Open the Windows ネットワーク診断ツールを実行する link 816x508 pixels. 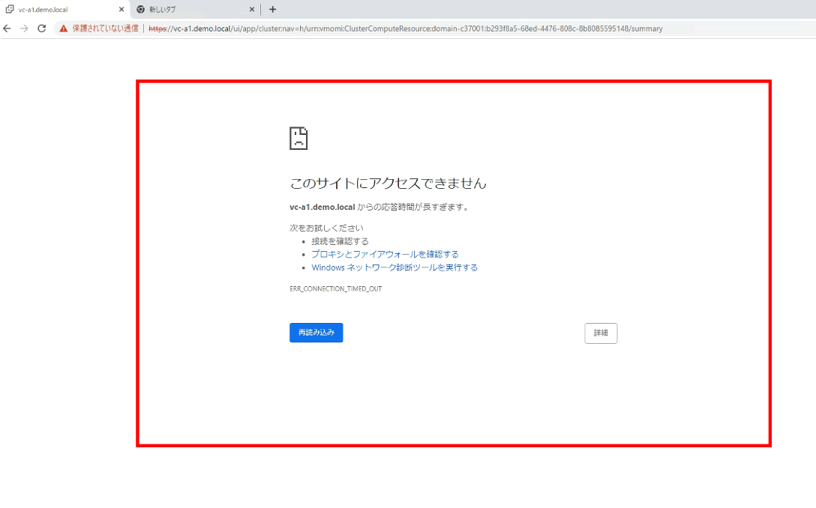click(x=394, y=267)
